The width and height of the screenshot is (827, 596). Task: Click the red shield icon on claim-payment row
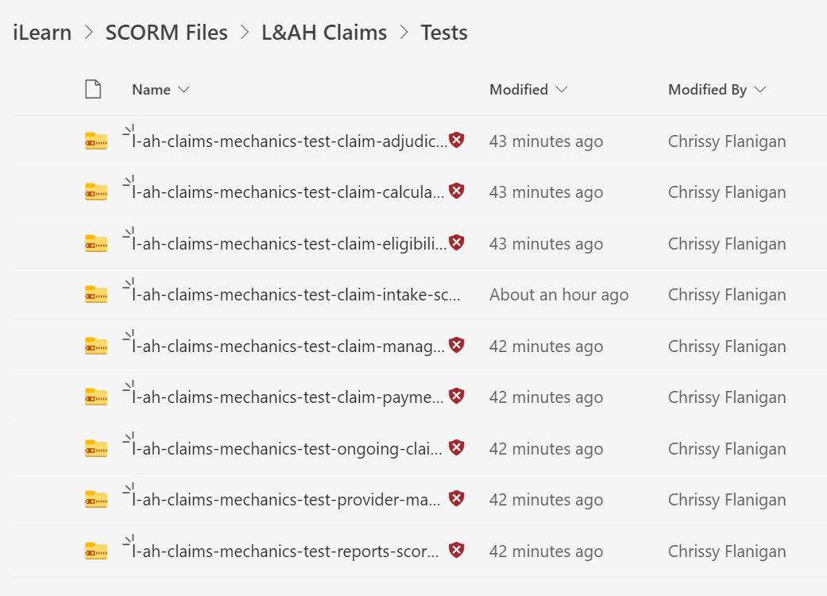pos(456,395)
